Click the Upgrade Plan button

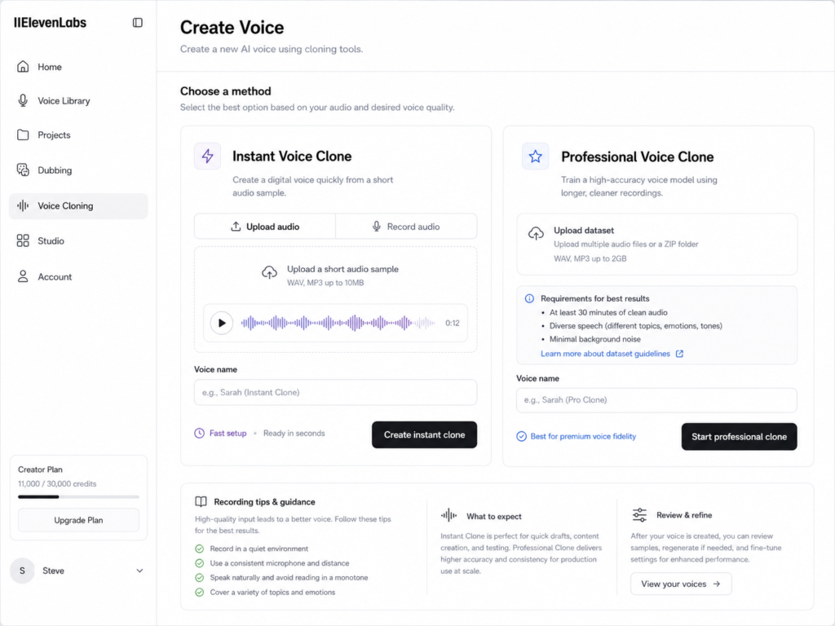(78, 520)
